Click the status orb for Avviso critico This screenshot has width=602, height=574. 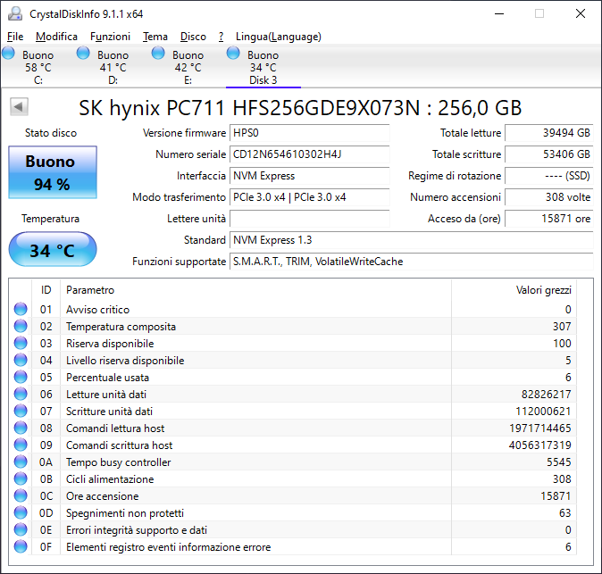(x=21, y=309)
